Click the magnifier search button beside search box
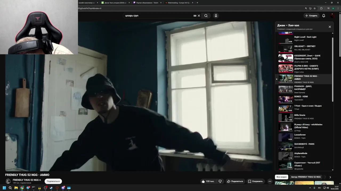341x191 pixels. click(206, 16)
